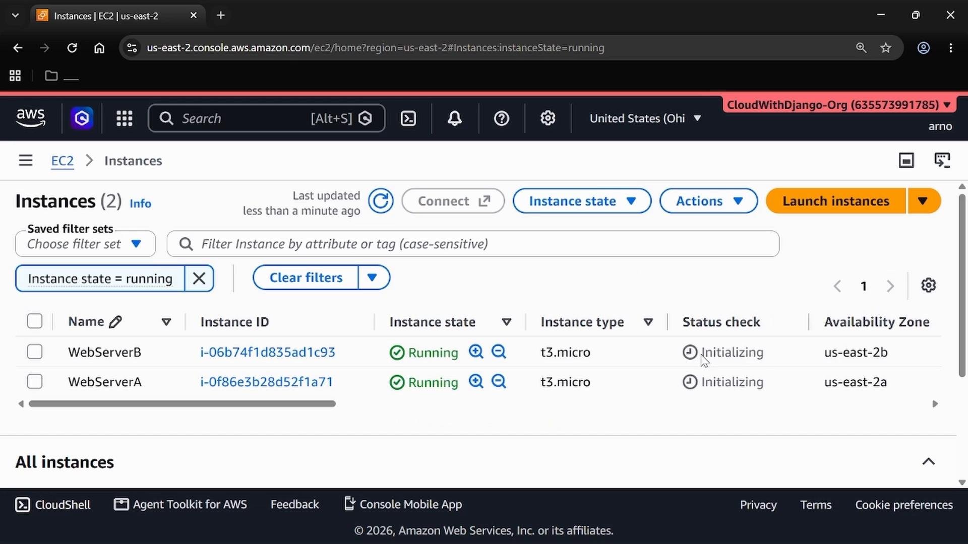Edit Name column with pencil icon
The height and width of the screenshot is (544, 968).
click(115, 322)
